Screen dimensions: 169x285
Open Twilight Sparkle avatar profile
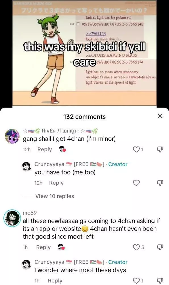[12, 136]
